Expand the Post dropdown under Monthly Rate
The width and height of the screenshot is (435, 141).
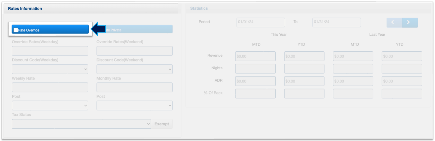[134, 106]
